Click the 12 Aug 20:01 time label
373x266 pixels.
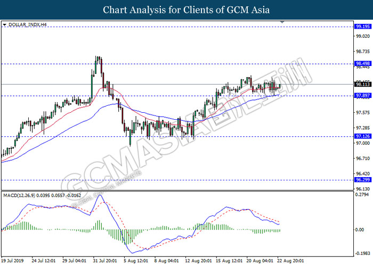[198, 261]
